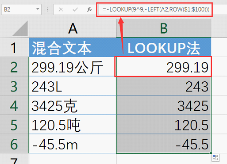This screenshot has height=164, width=227.
Task: Select row 2 header
Action: (x=14, y=67)
